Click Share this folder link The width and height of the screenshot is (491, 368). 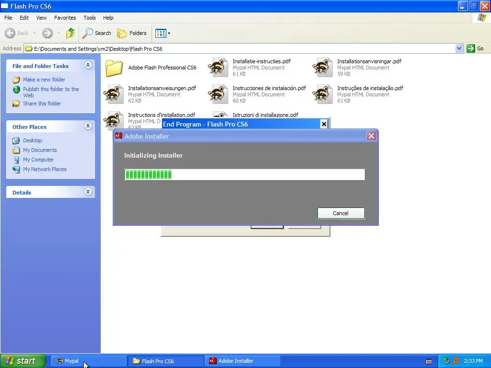42,103
